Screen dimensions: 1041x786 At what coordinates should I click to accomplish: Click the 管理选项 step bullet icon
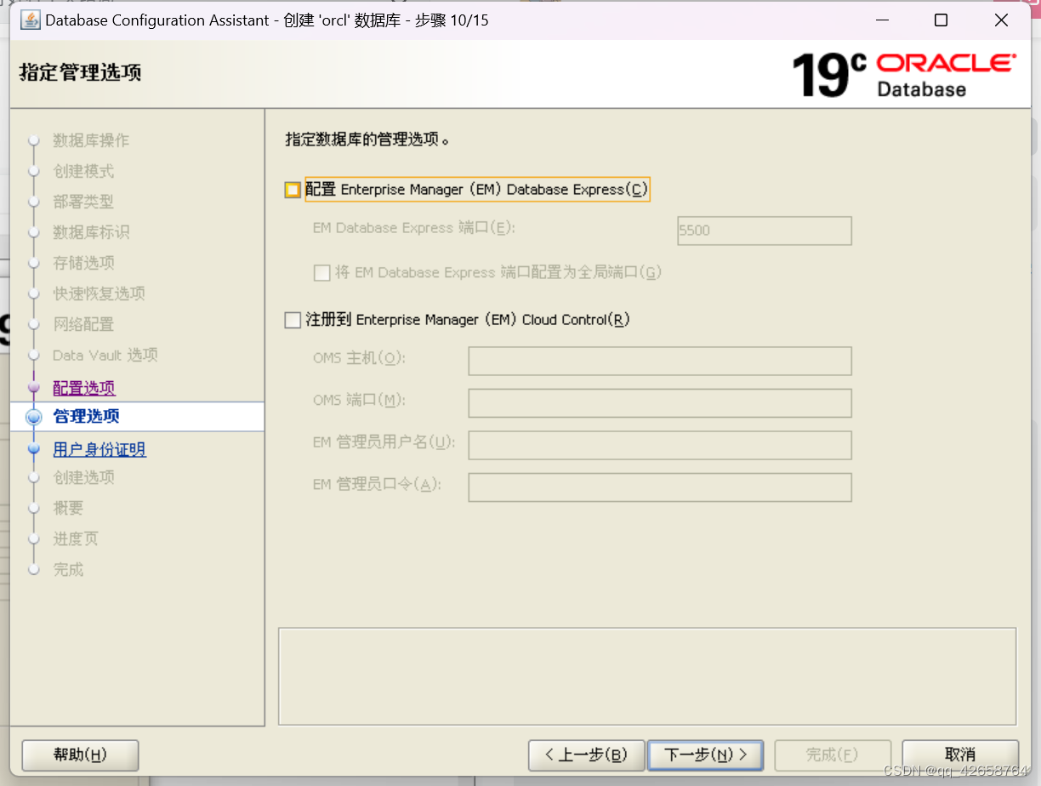pos(34,417)
